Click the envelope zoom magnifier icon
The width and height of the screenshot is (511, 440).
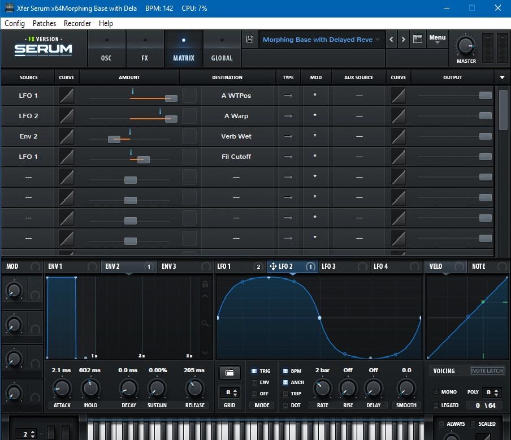click(x=205, y=323)
